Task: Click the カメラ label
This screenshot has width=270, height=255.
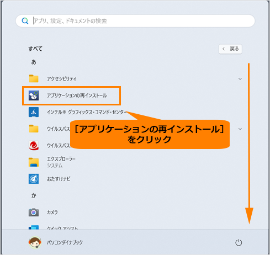Action: point(52,212)
